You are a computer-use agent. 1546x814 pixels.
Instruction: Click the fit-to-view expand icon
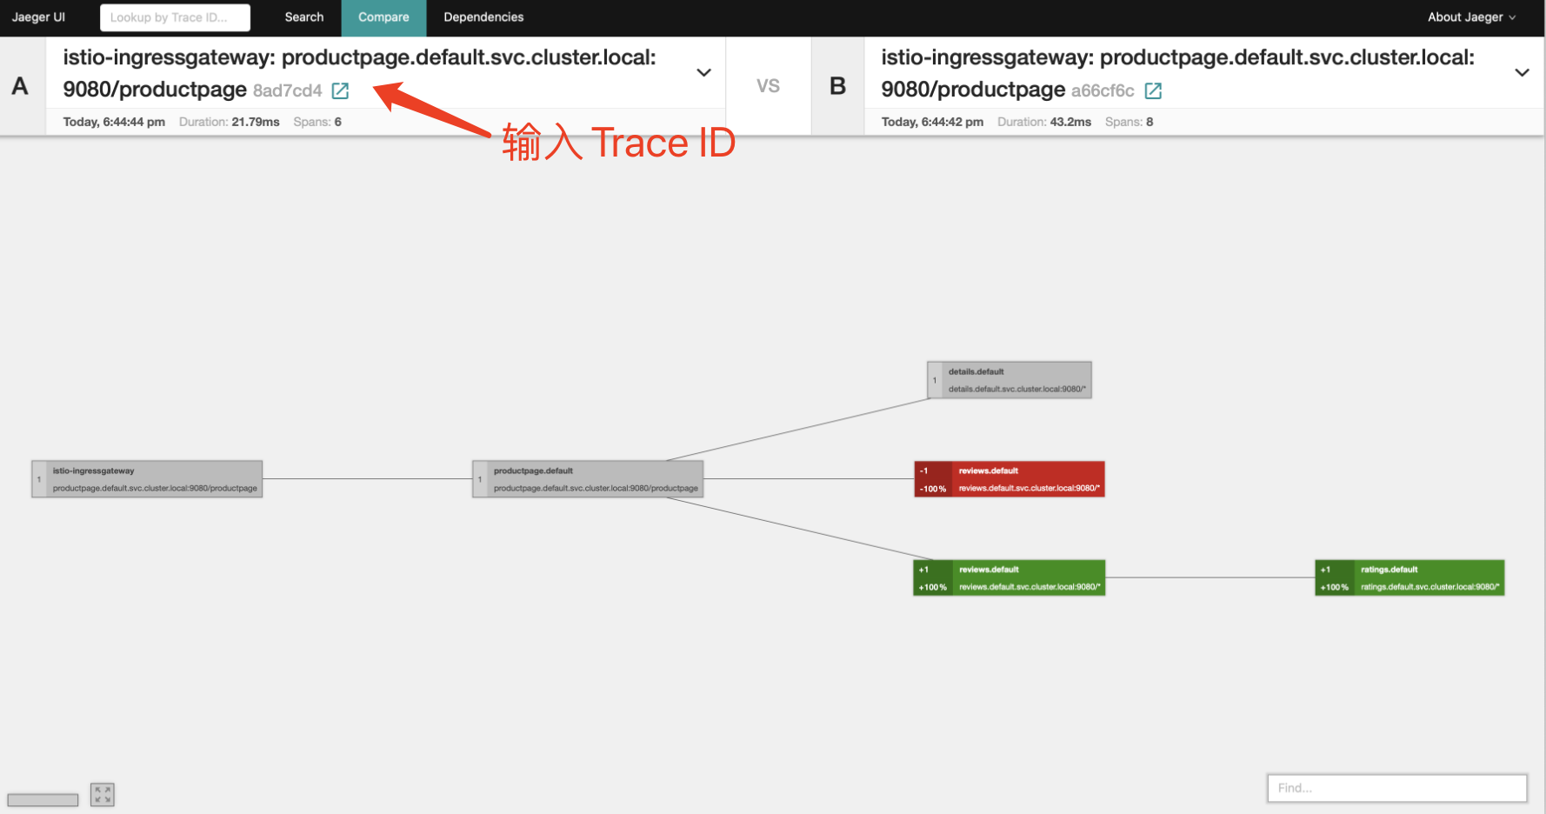(x=103, y=794)
